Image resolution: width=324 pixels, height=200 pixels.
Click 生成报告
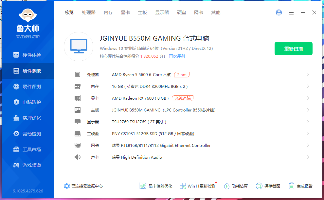[301, 186]
